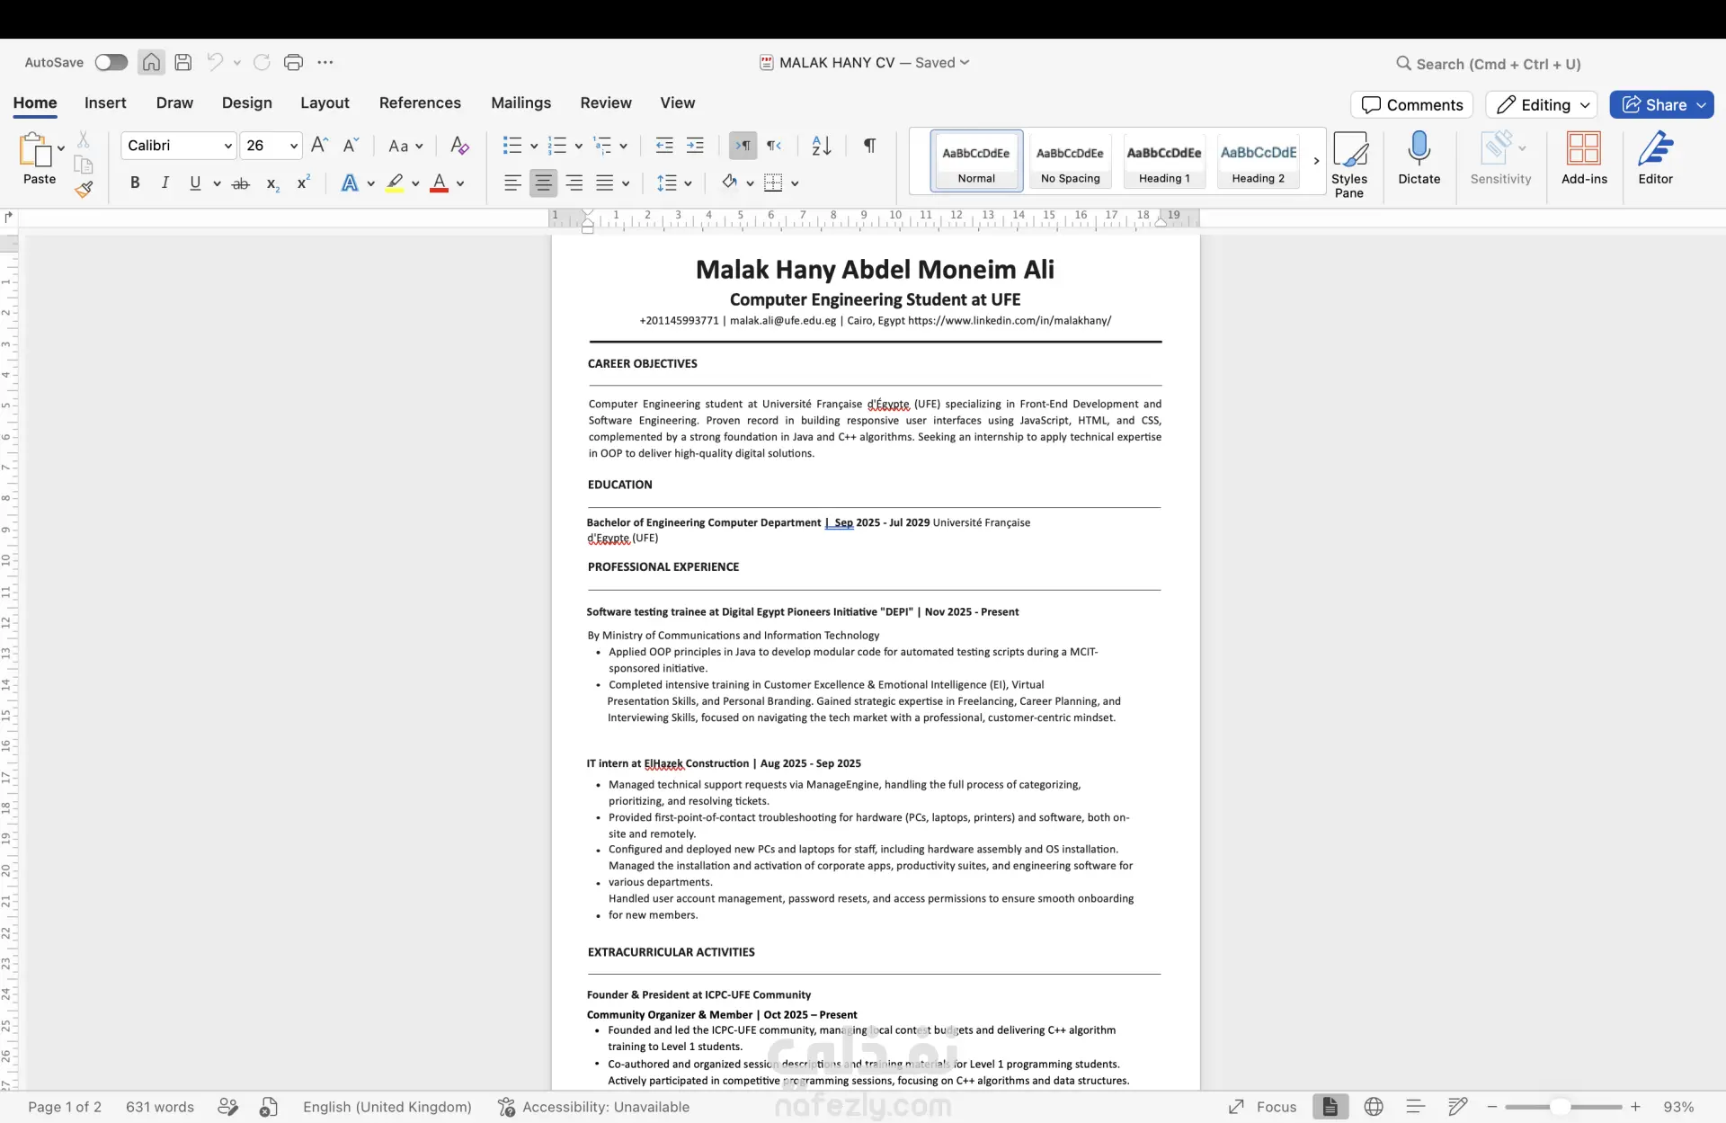Apply the No Spacing style
This screenshot has height=1123, width=1726.
pos(1070,161)
